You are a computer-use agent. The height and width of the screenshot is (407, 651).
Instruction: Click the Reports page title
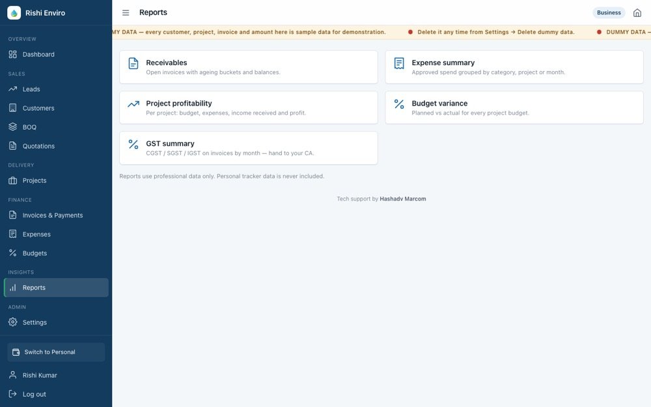click(x=153, y=12)
